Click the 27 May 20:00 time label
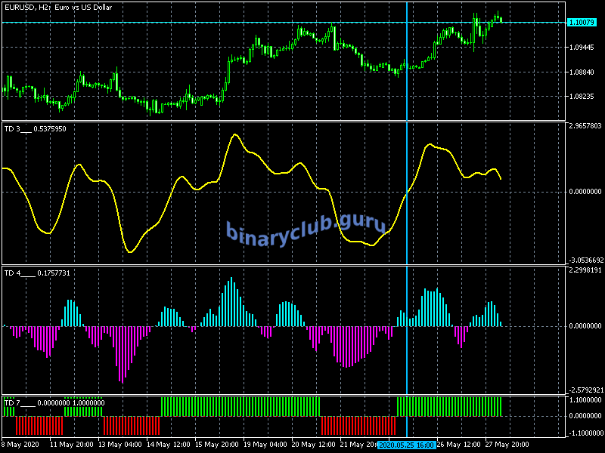 click(x=507, y=445)
